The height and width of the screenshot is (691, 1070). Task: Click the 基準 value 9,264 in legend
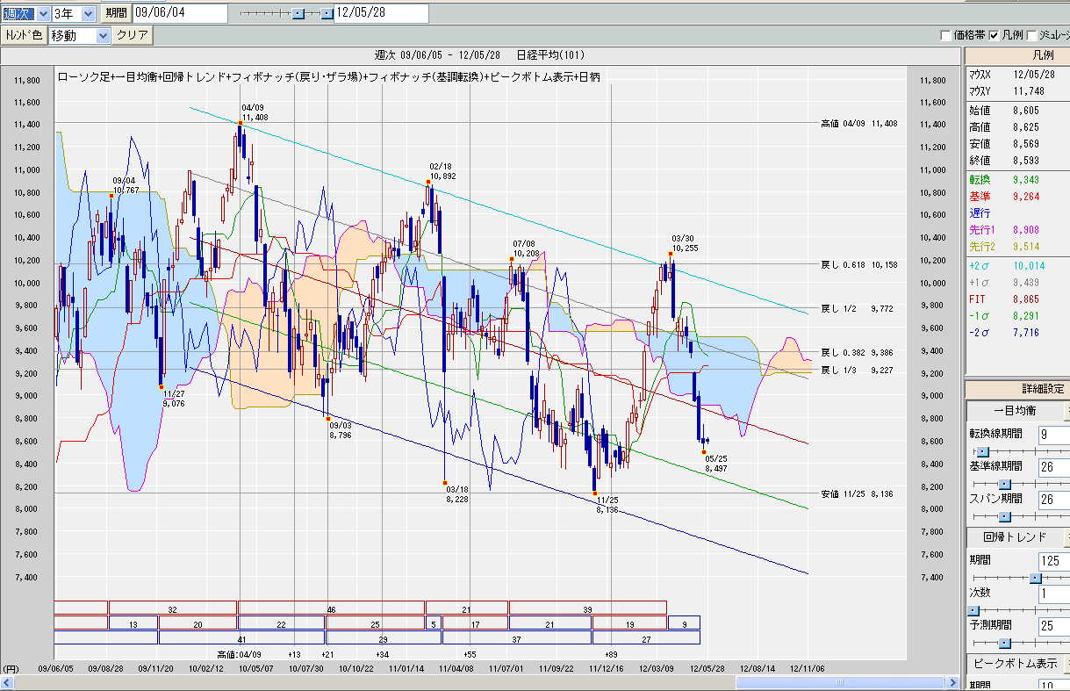pyautogui.click(x=1026, y=196)
